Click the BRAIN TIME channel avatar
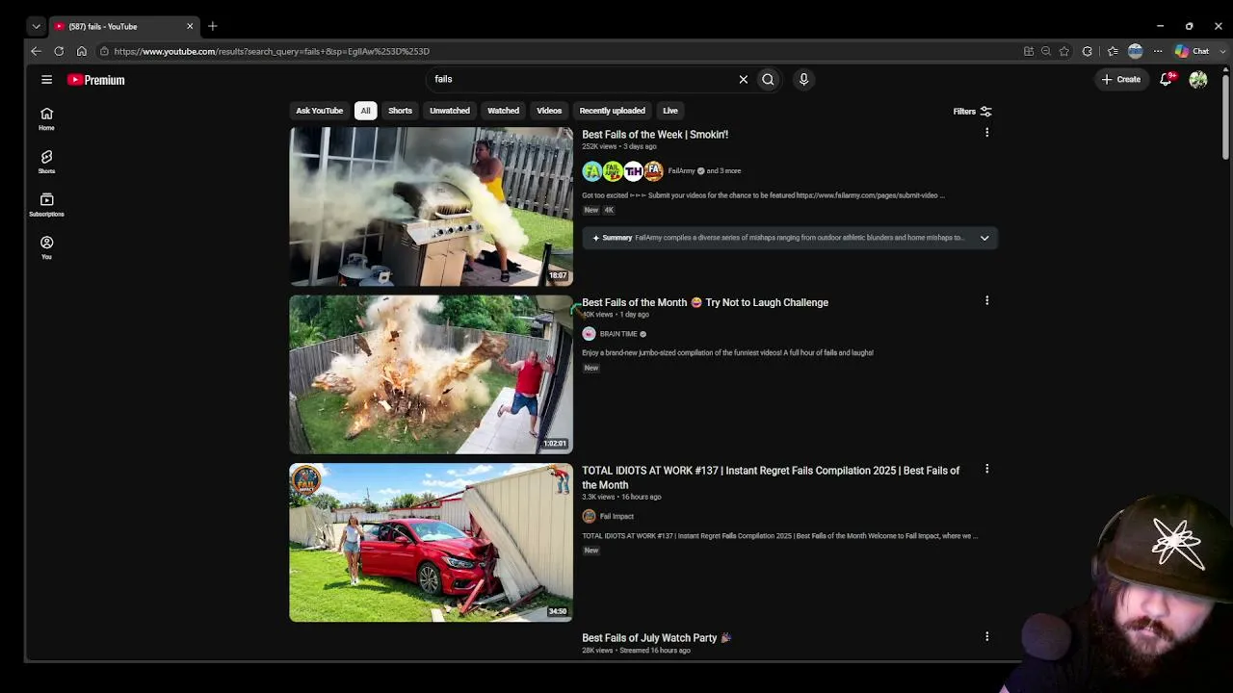Screen dimensions: 1233x693 (x=589, y=334)
